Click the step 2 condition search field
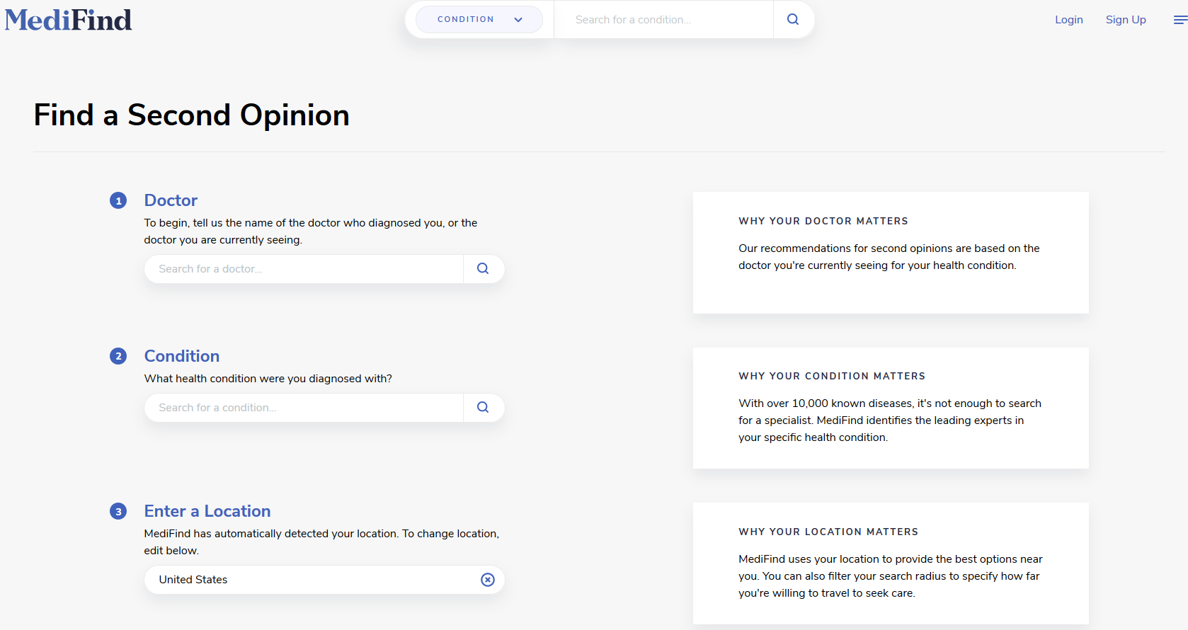 (304, 408)
